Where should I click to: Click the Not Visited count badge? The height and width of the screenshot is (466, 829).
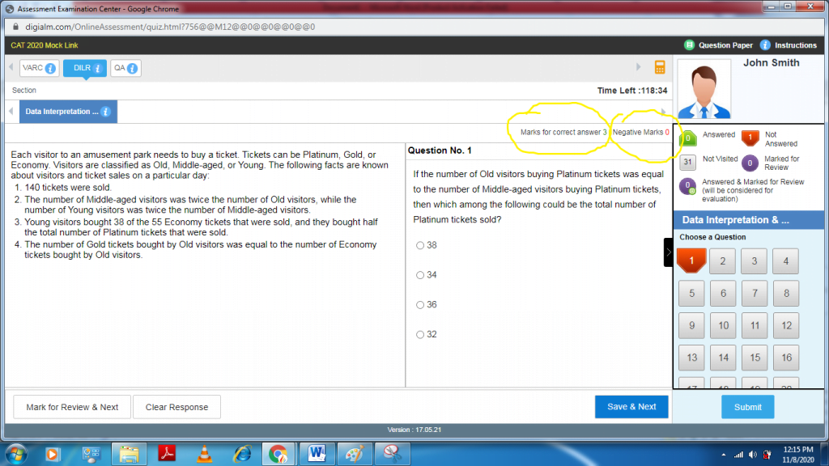click(687, 162)
